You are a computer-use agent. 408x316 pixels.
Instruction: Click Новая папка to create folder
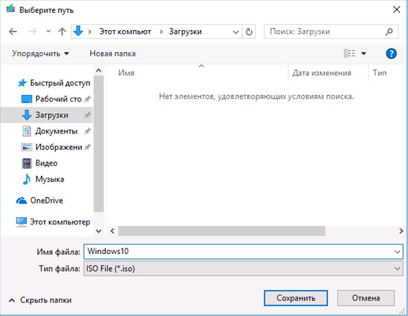112,54
